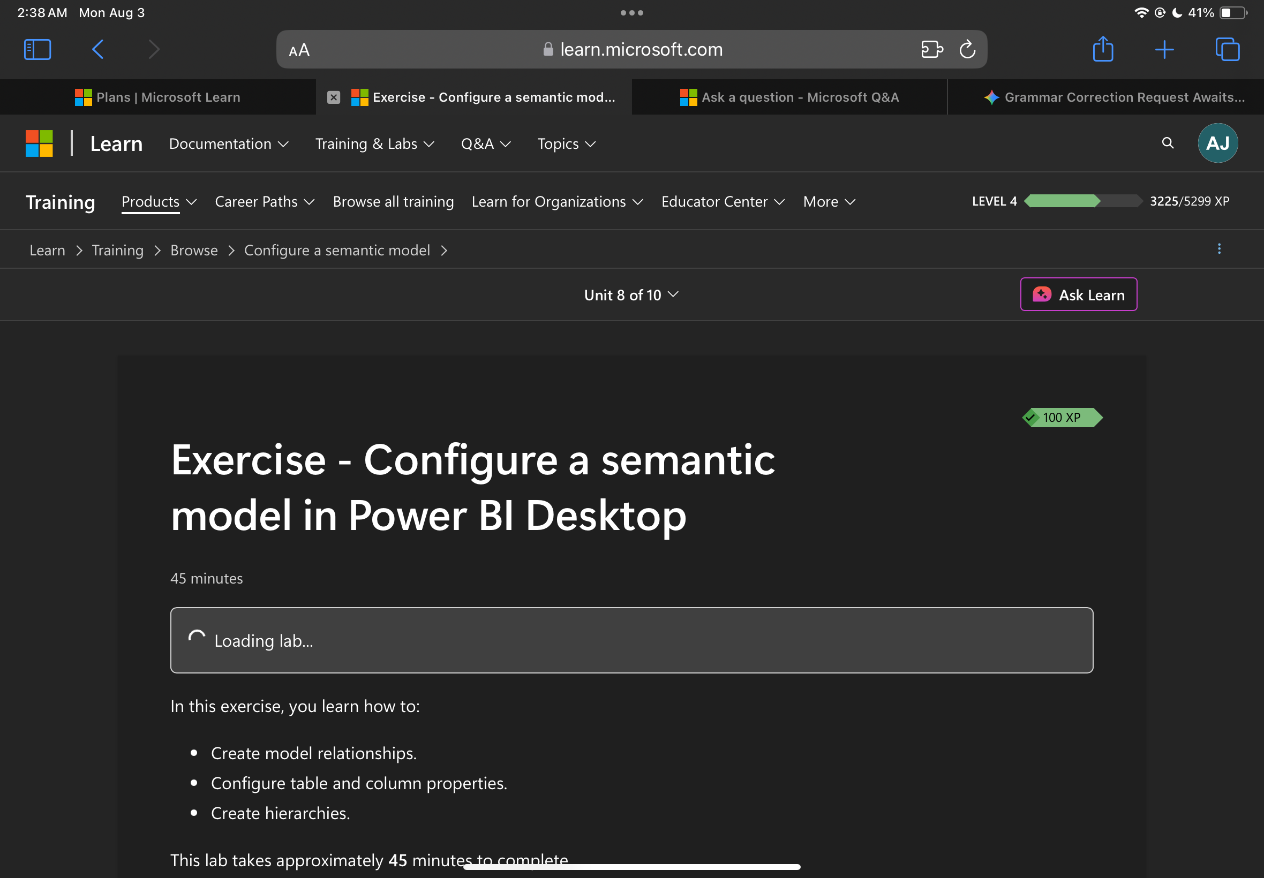Click 'In this exercise, you learn how to:' text

[x=296, y=706]
